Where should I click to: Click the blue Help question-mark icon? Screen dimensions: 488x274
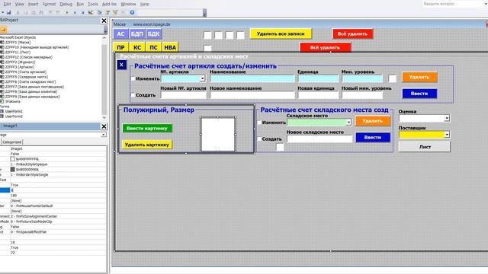click(x=132, y=12)
